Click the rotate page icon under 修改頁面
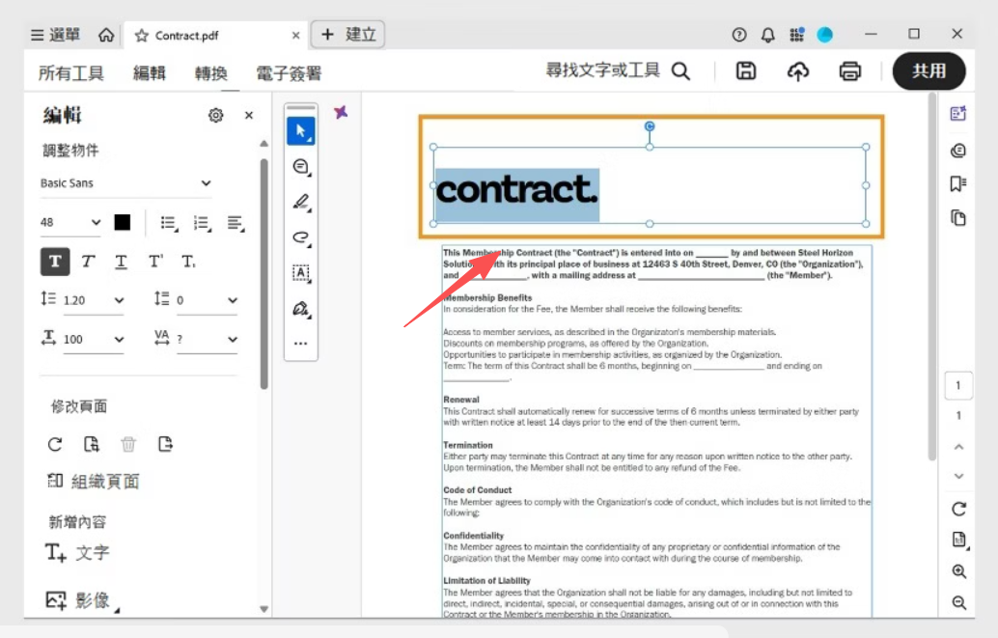998x638 pixels. click(55, 444)
